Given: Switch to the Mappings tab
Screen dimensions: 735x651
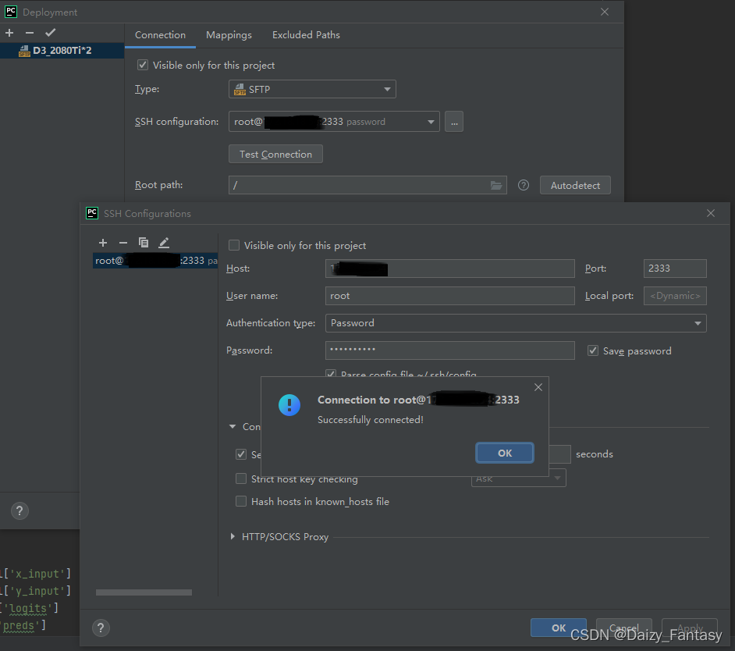Looking at the screenshot, I should coord(229,35).
